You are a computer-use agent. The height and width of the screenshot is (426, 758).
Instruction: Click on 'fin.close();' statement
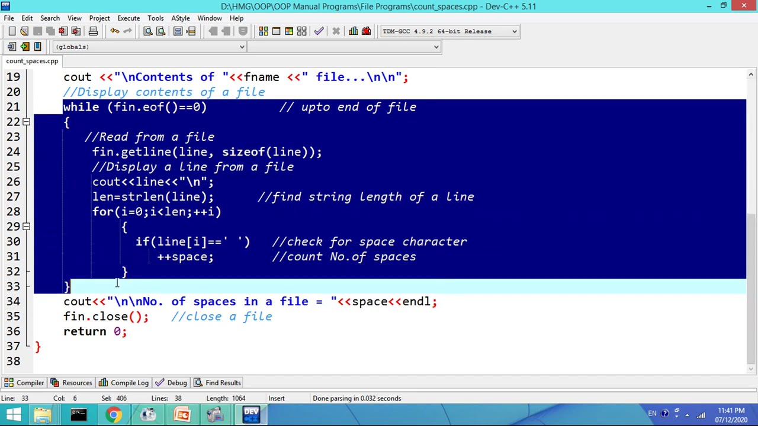[107, 317]
